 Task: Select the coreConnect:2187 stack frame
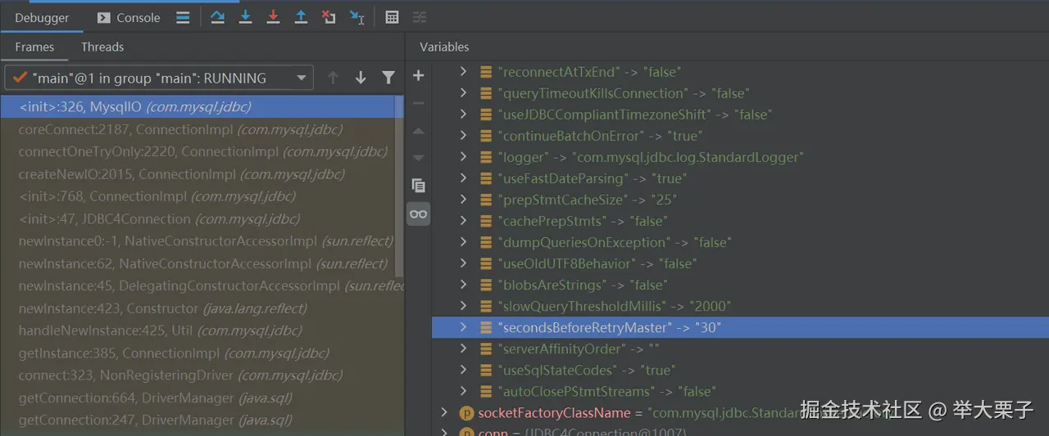point(180,129)
